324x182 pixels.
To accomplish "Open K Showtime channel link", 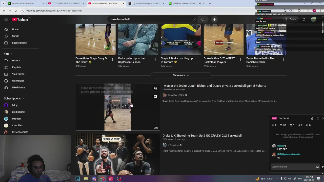I will tap(173, 145).
